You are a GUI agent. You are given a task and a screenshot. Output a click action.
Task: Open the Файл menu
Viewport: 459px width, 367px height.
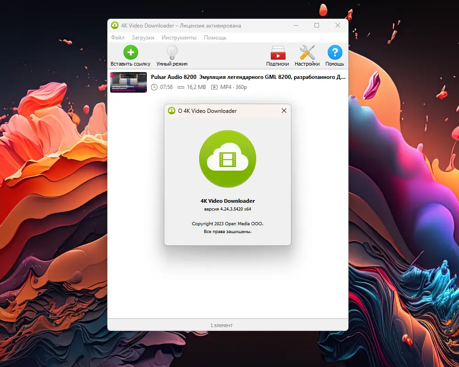(x=118, y=38)
